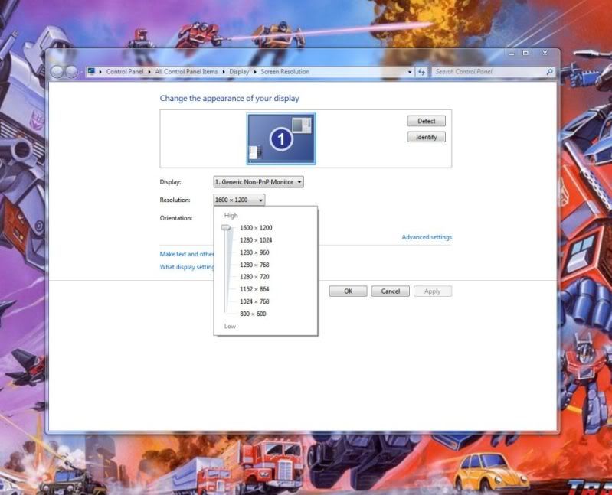Expand arrow after All Control Panel Items
The width and height of the screenshot is (612, 495).
click(x=224, y=72)
